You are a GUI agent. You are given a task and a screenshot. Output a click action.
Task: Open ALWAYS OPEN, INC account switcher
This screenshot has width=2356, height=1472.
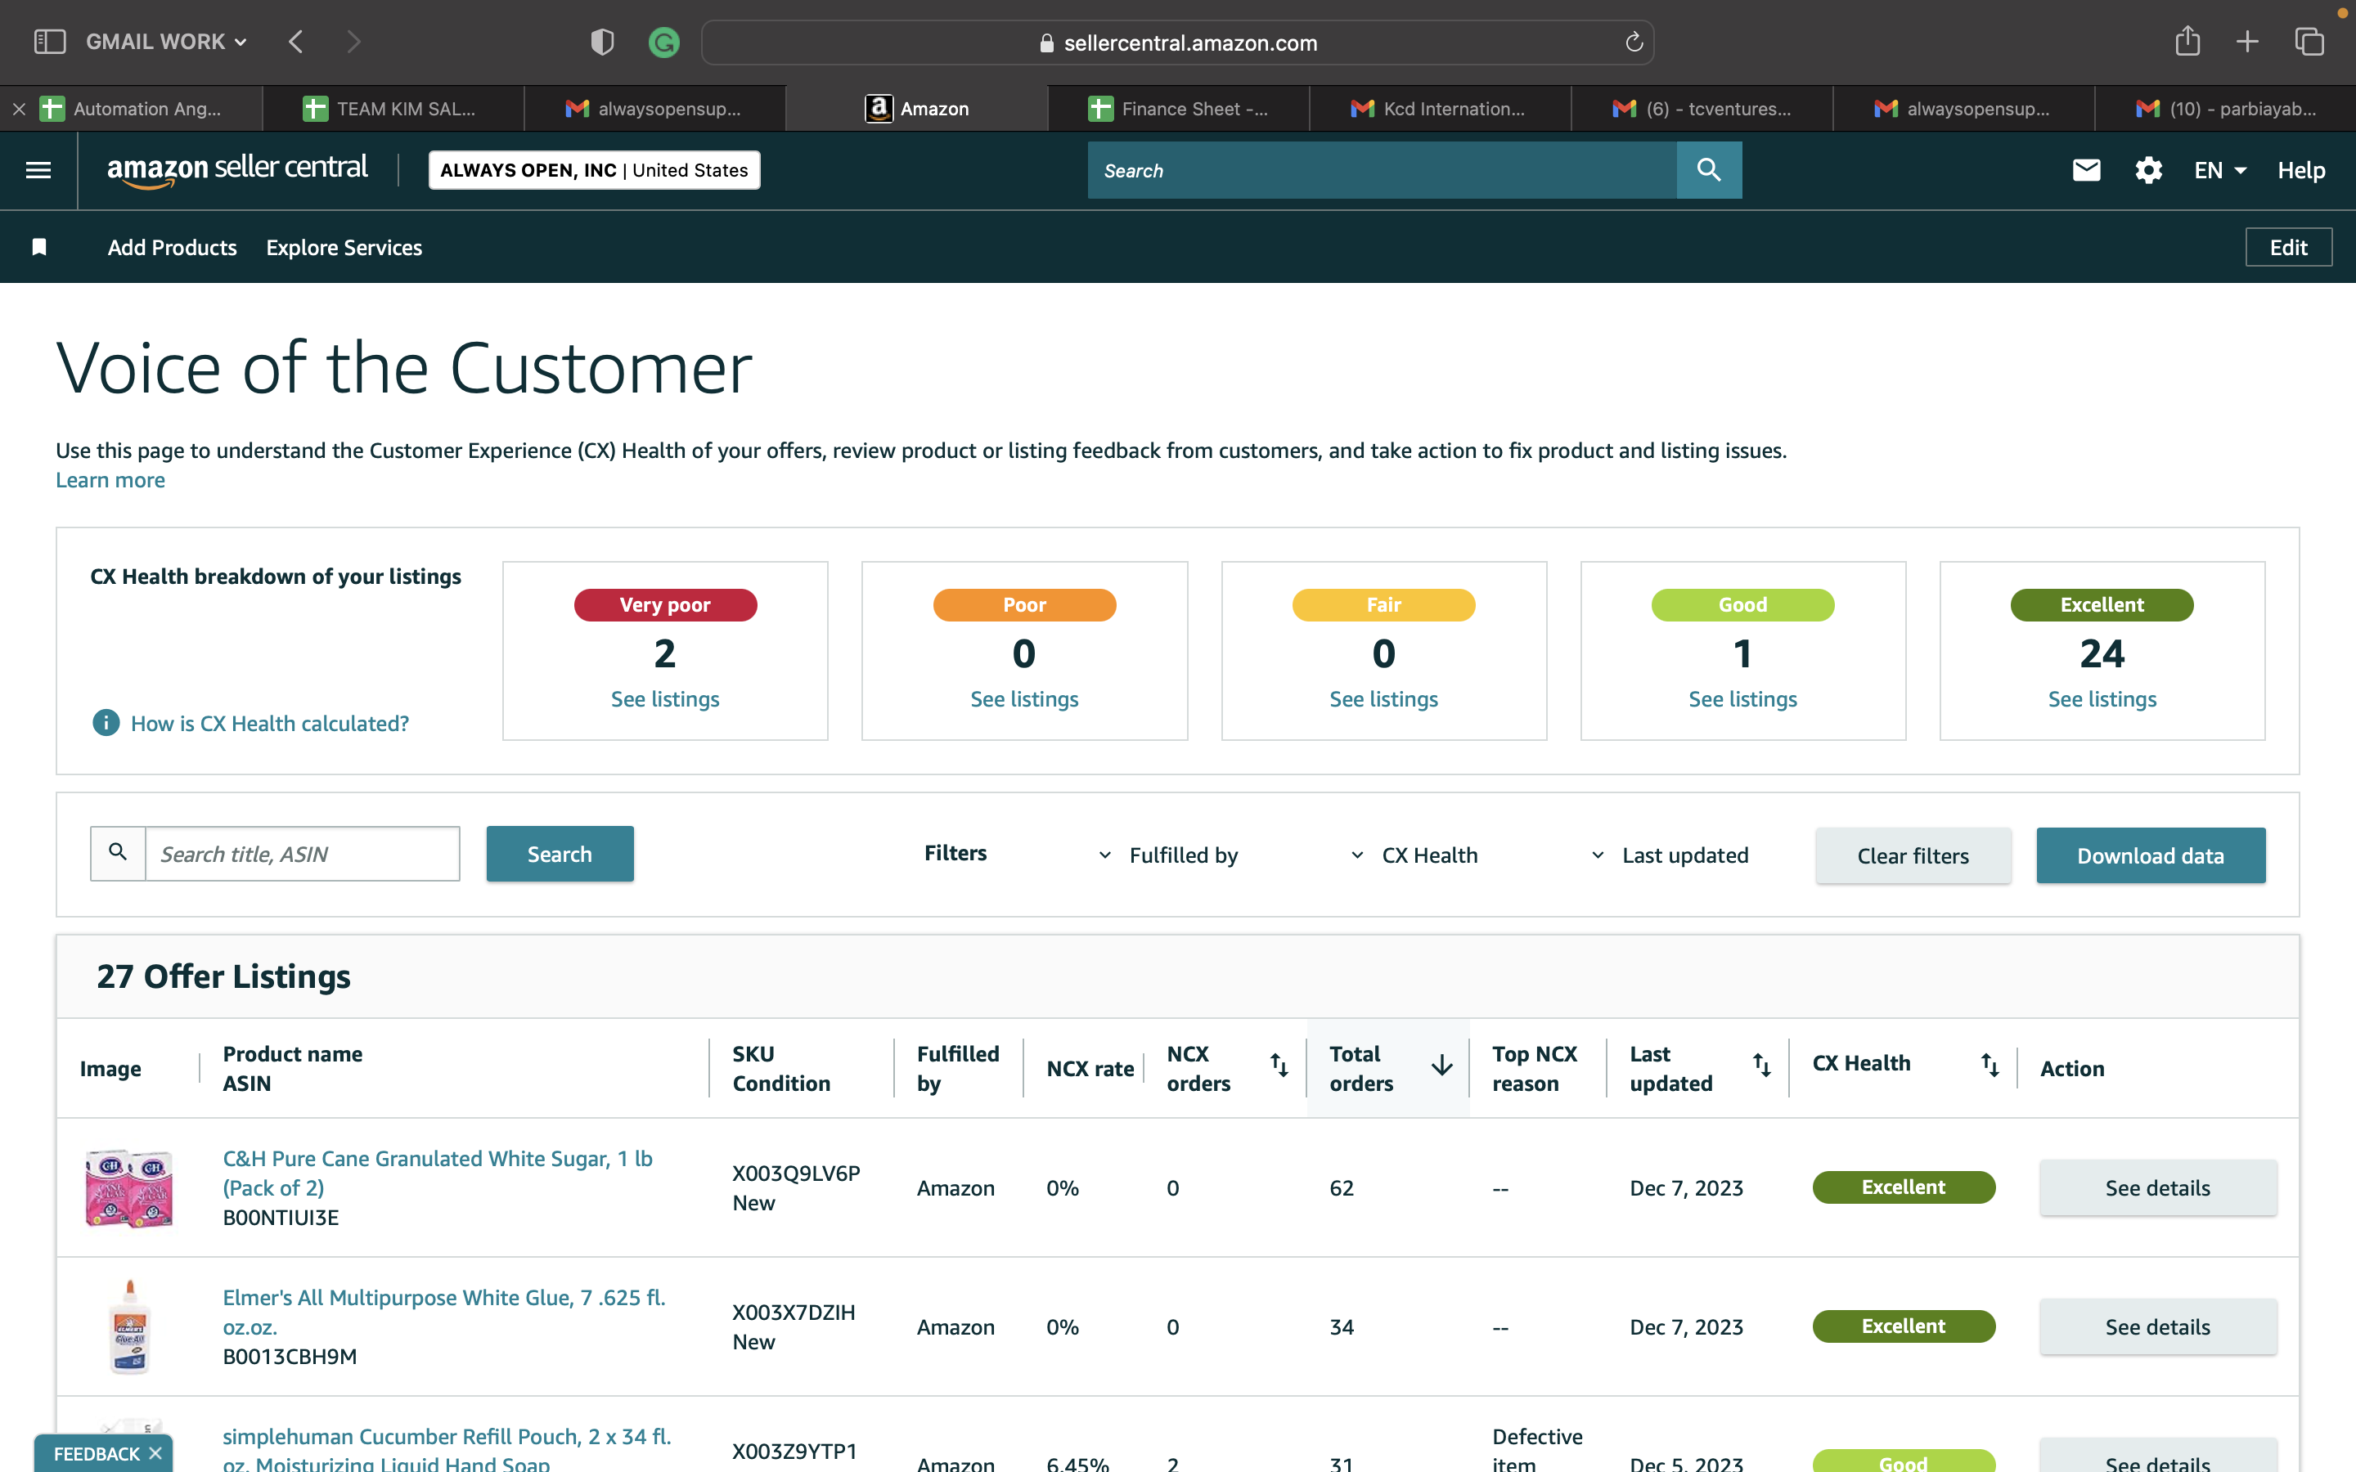coord(594,170)
